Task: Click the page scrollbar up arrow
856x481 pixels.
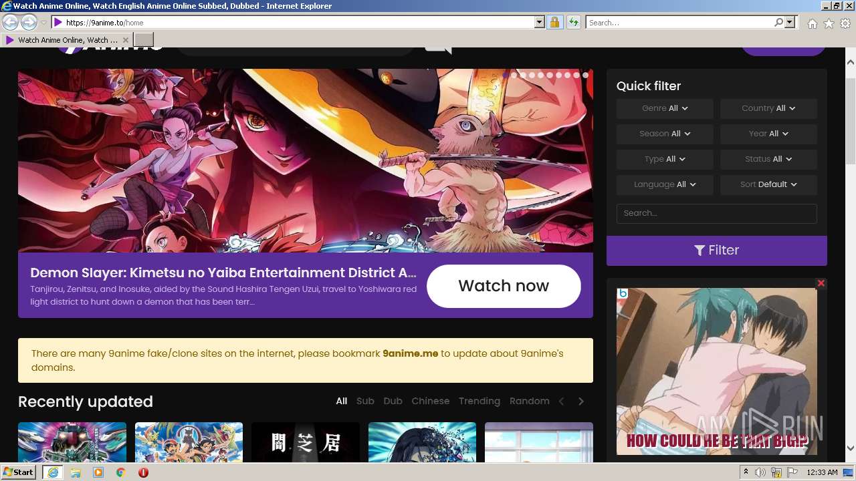Action: [x=851, y=62]
